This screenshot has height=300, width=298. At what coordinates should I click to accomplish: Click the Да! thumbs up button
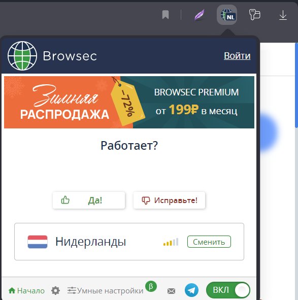[89, 201]
